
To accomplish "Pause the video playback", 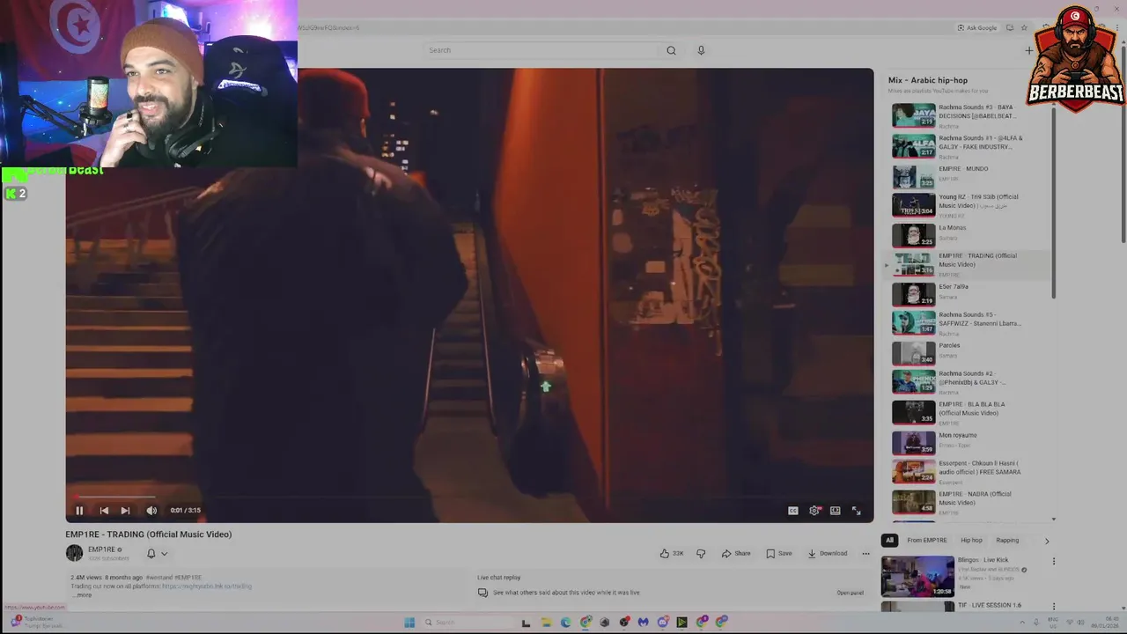I will click(x=79, y=511).
